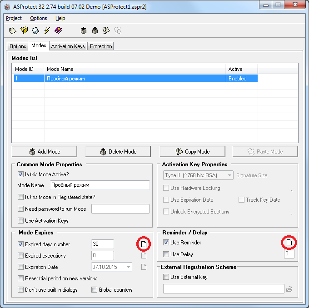This screenshot has width=309, height=308.
Task: Switch to the Activation Keys tab
Action: [68, 46]
